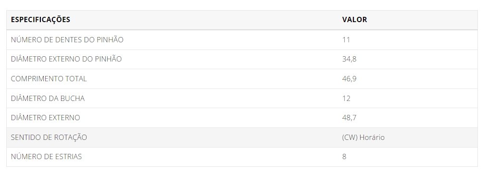
Task: Click the (CW) Horário rotation value
Action: (363, 137)
